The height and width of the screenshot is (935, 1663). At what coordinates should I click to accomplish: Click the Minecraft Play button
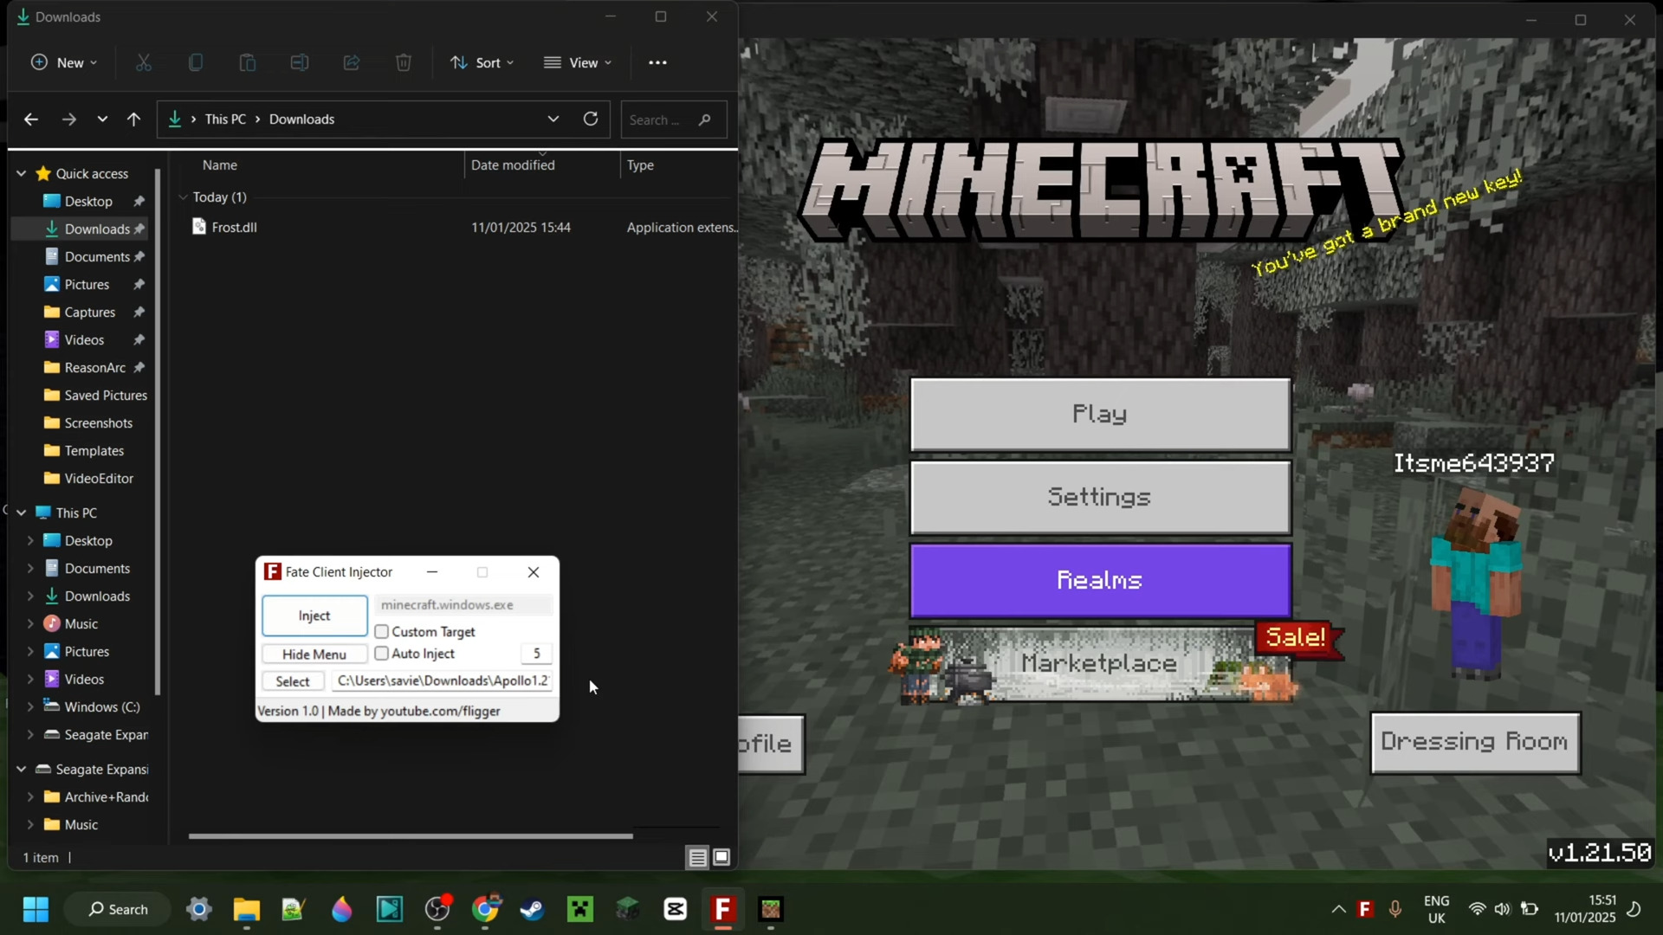coord(1100,414)
